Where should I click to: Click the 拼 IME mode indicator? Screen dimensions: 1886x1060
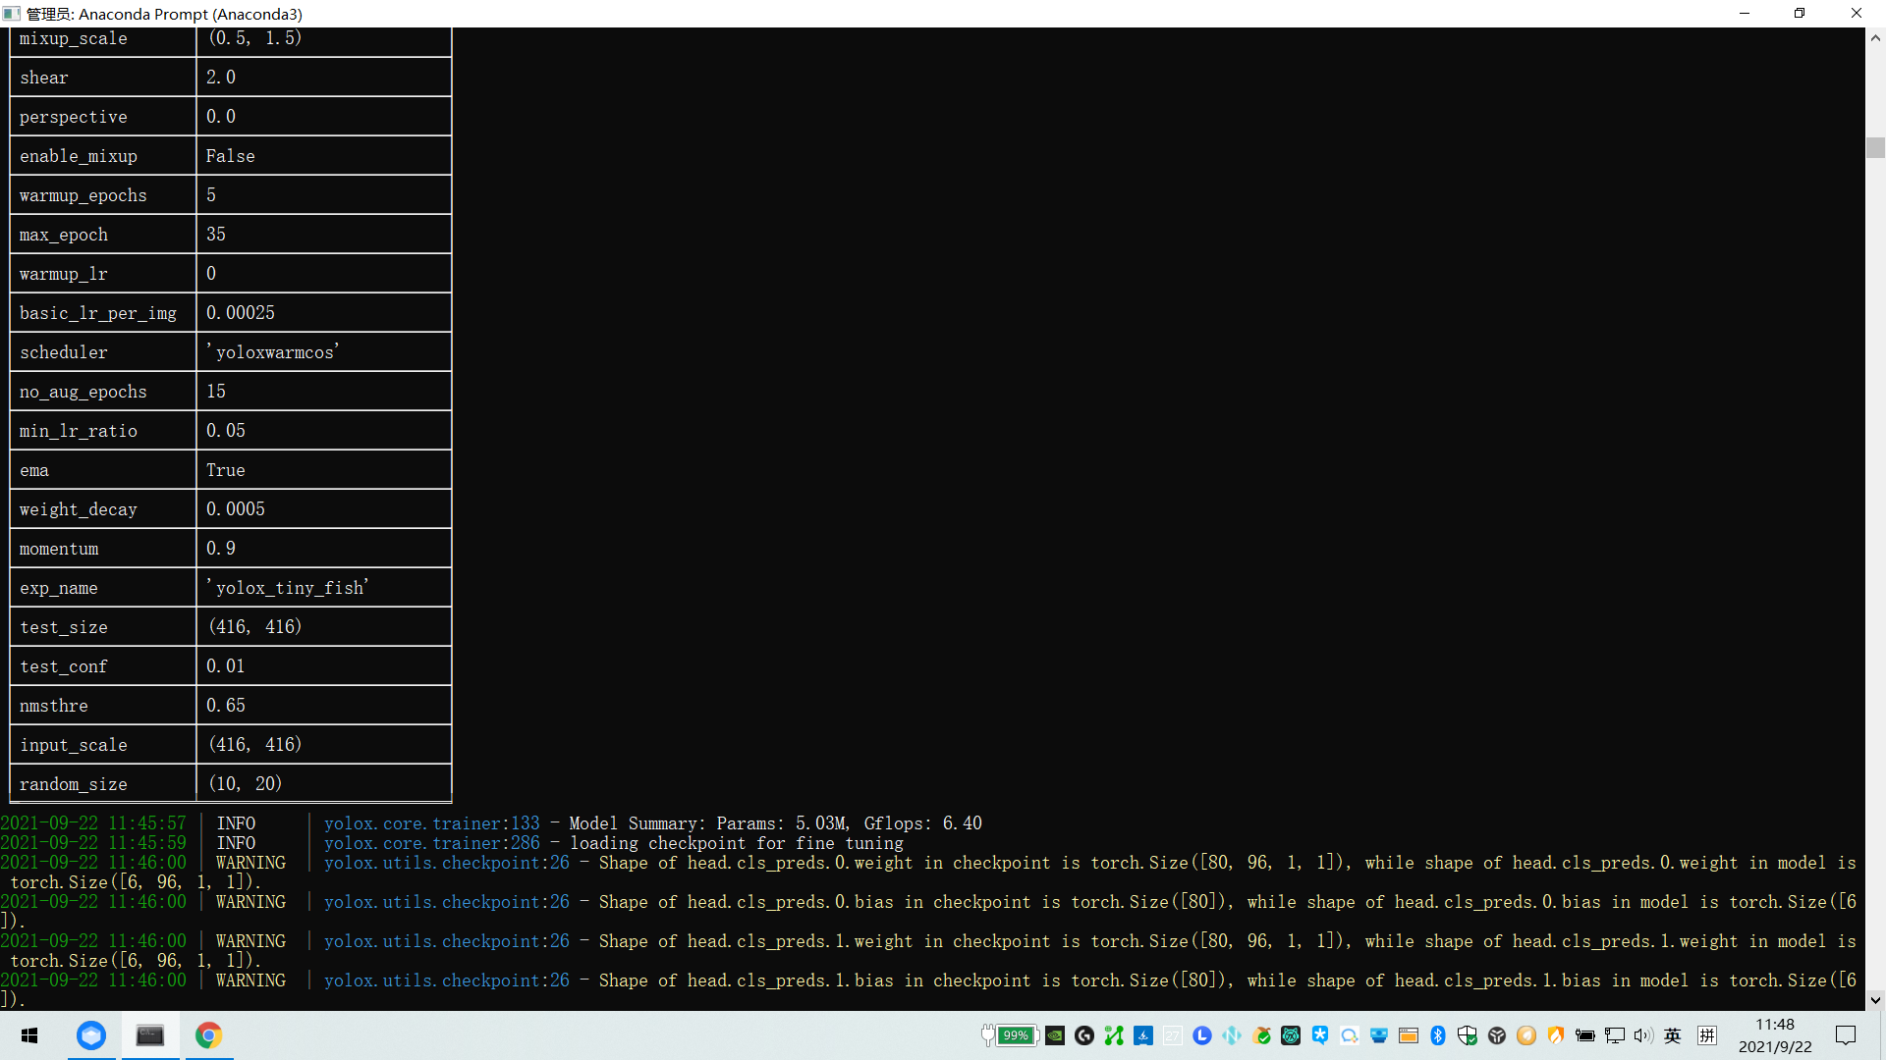(x=1707, y=1035)
